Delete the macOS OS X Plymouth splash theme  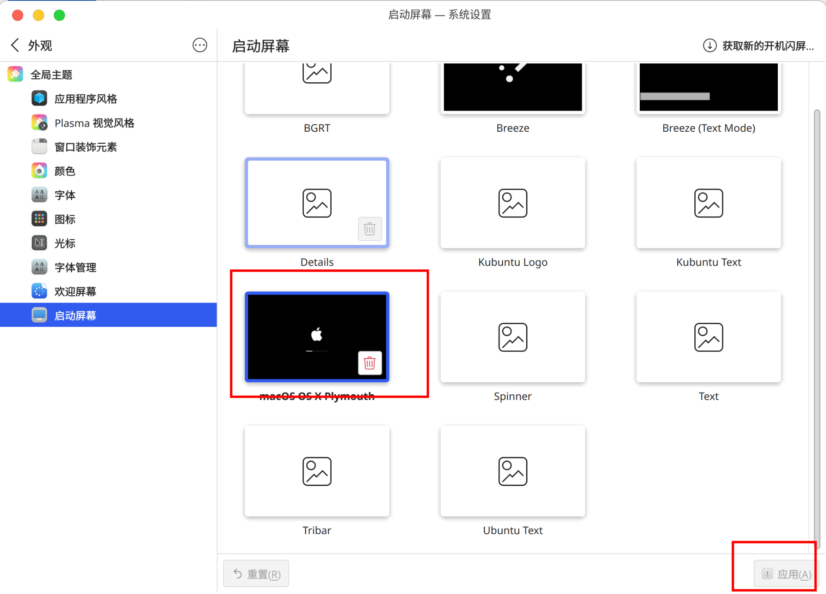tap(370, 363)
